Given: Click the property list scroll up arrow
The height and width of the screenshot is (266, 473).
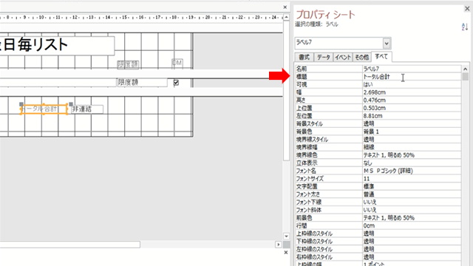Looking at the screenshot, I should click(465, 69).
